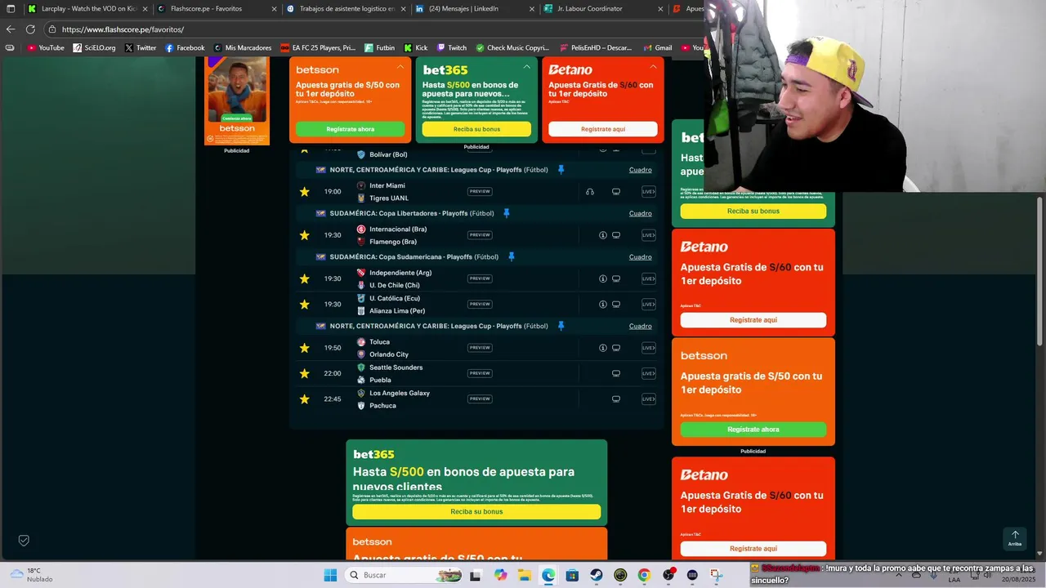Reload the Flashscore page
Viewport: 1046px width, 588px height.
pos(30,29)
